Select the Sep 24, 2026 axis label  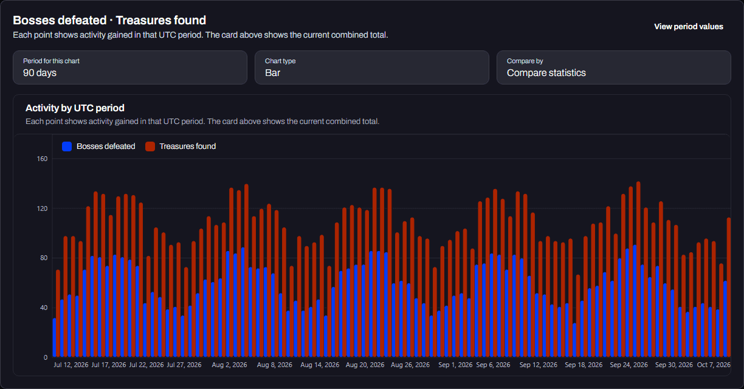point(629,365)
